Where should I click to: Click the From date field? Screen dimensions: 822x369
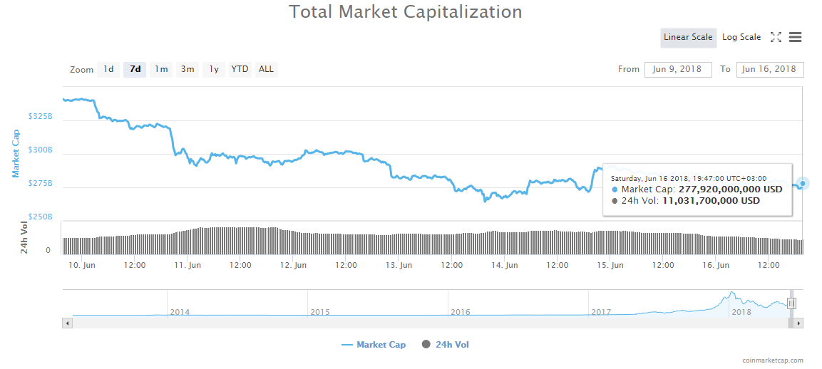(677, 69)
